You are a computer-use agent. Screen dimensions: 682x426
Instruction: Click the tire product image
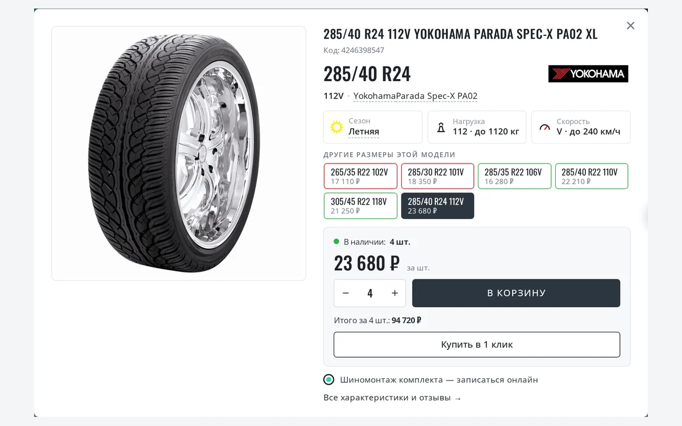pos(178,153)
